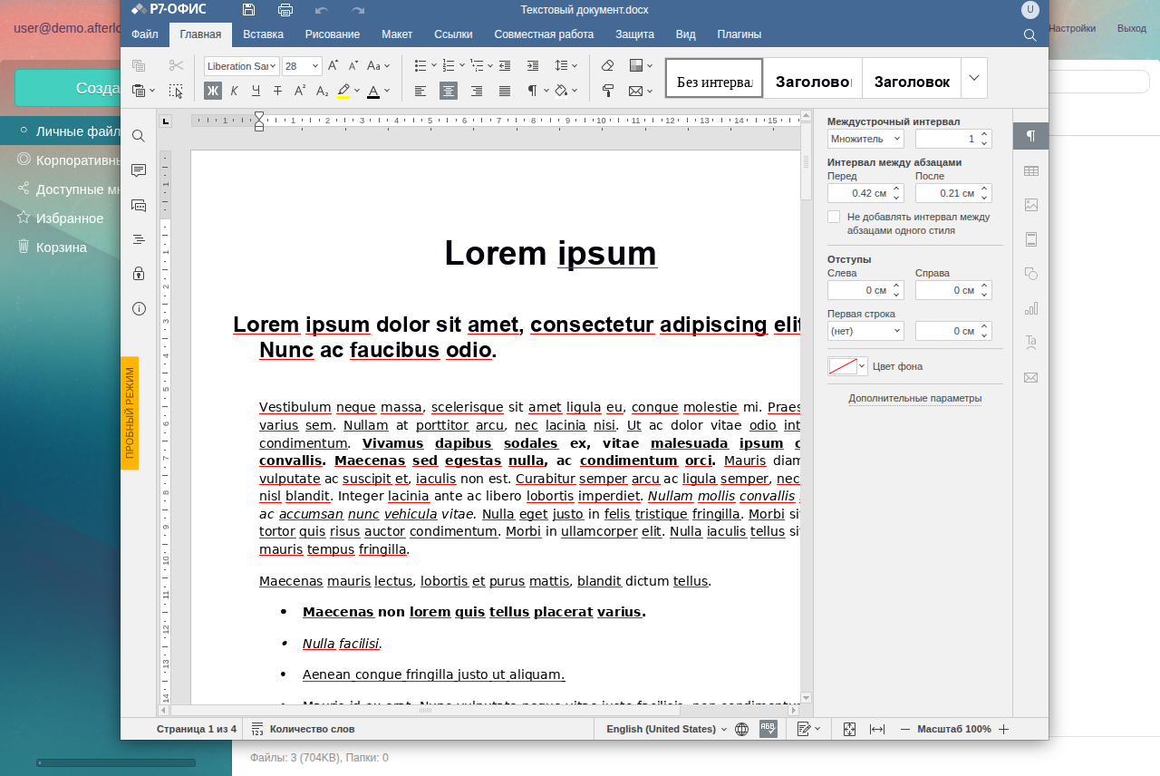Open comments panel in left sidebar
Screen dimensions: 1160x776
coord(139,170)
